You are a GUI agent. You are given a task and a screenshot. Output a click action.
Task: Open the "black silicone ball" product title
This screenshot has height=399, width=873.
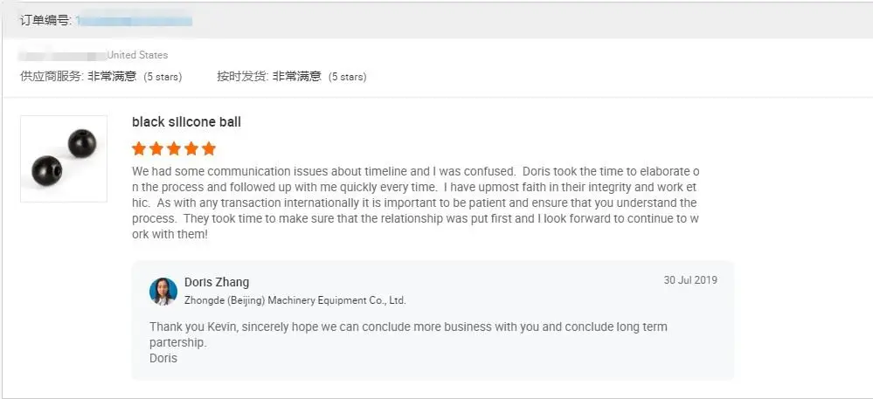186,122
